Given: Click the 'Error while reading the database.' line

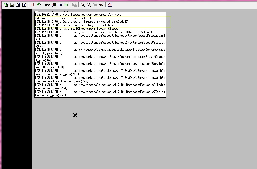Looking at the screenshot, I should tap(76, 25).
